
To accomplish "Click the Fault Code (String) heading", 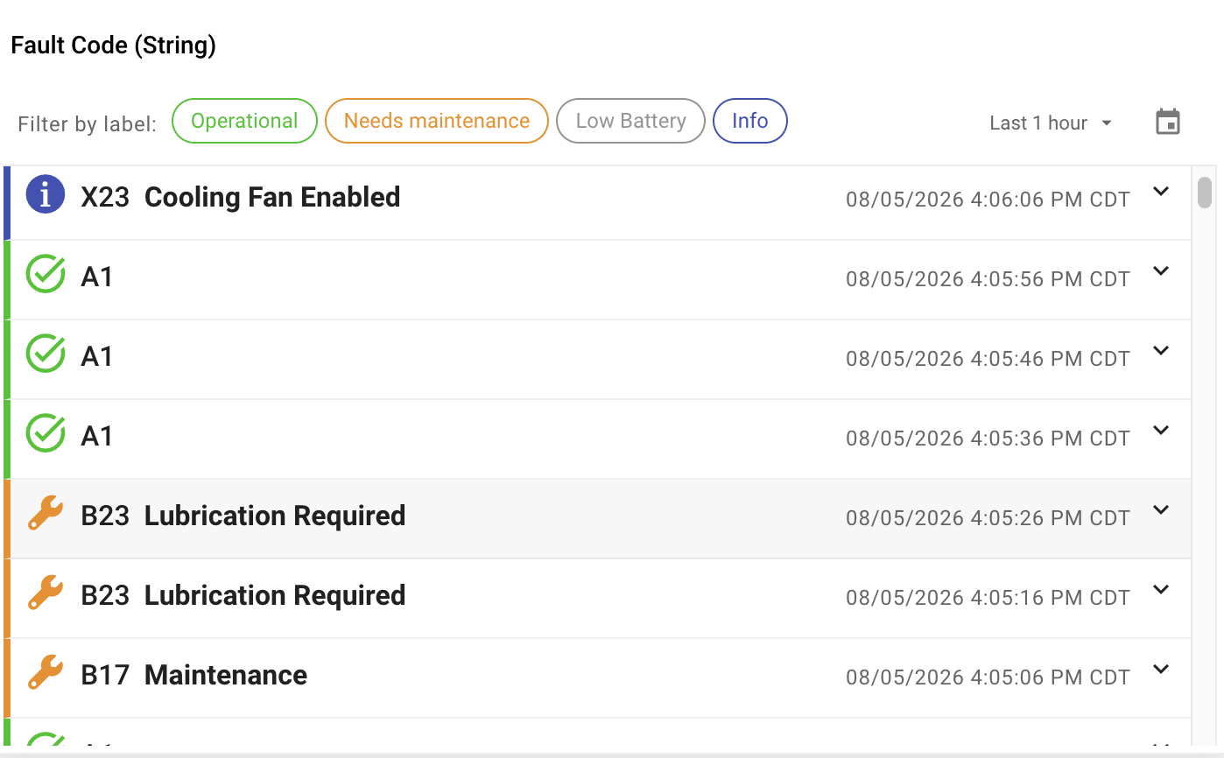I will 114,46.
